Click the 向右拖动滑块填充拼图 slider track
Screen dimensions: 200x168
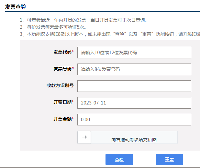coord(128,137)
